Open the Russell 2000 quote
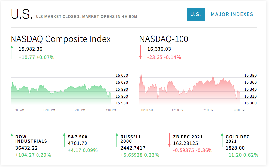Image resolution: width=269 pixels, height=167 pixels. point(131,139)
